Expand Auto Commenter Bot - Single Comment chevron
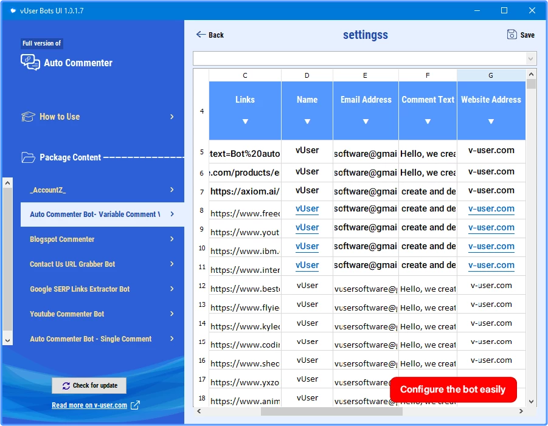The image size is (548, 426). [x=172, y=338]
